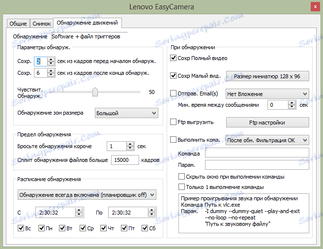Increase minimum time between messages
The height and width of the screenshot is (249, 323).
pos(292,103)
